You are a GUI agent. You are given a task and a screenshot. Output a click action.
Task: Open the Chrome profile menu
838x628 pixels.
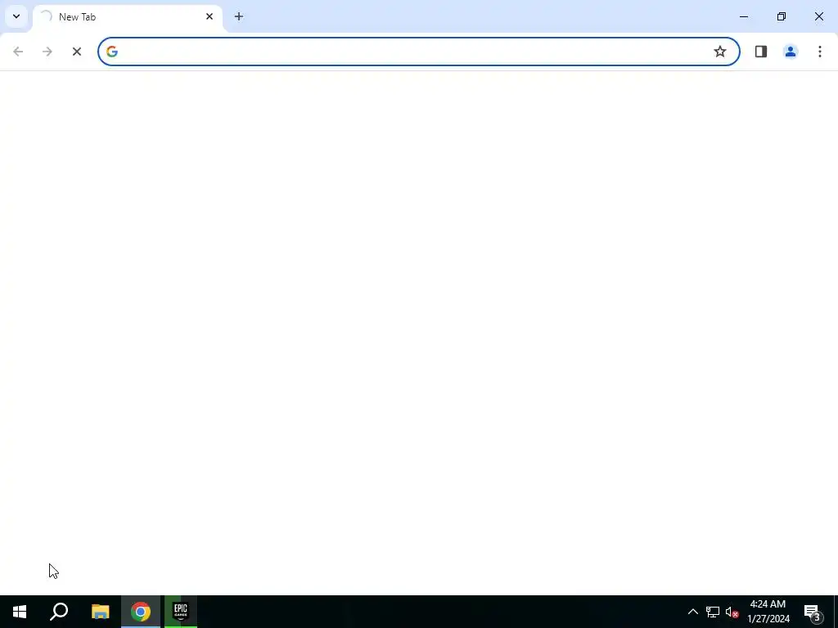click(x=791, y=52)
